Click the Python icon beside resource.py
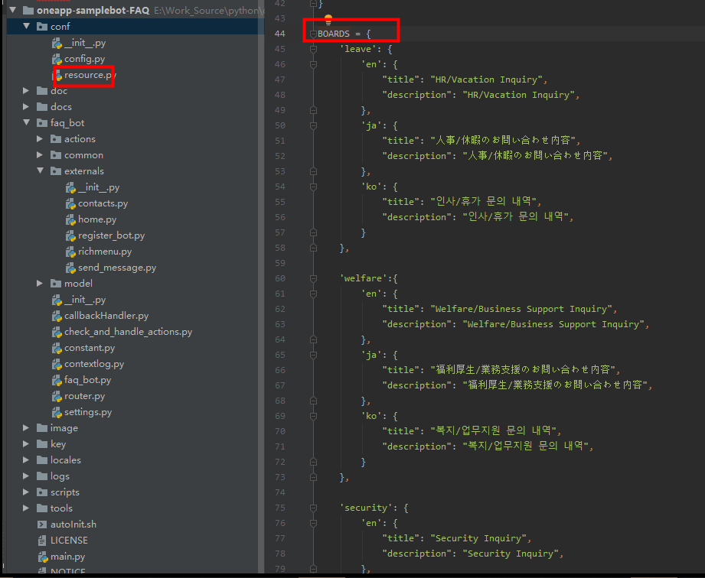Viewport: 705px width, 578px height. 59,74
